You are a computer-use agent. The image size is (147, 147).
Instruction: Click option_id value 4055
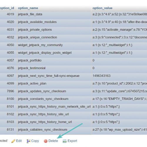(x=10, y=53)
